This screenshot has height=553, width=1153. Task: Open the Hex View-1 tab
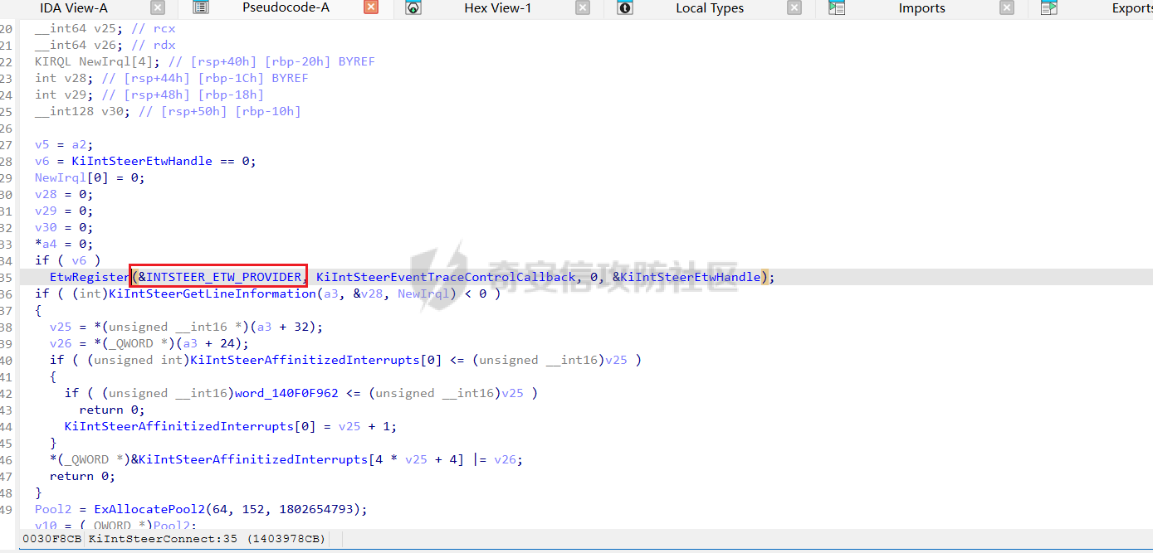point(497,8)
